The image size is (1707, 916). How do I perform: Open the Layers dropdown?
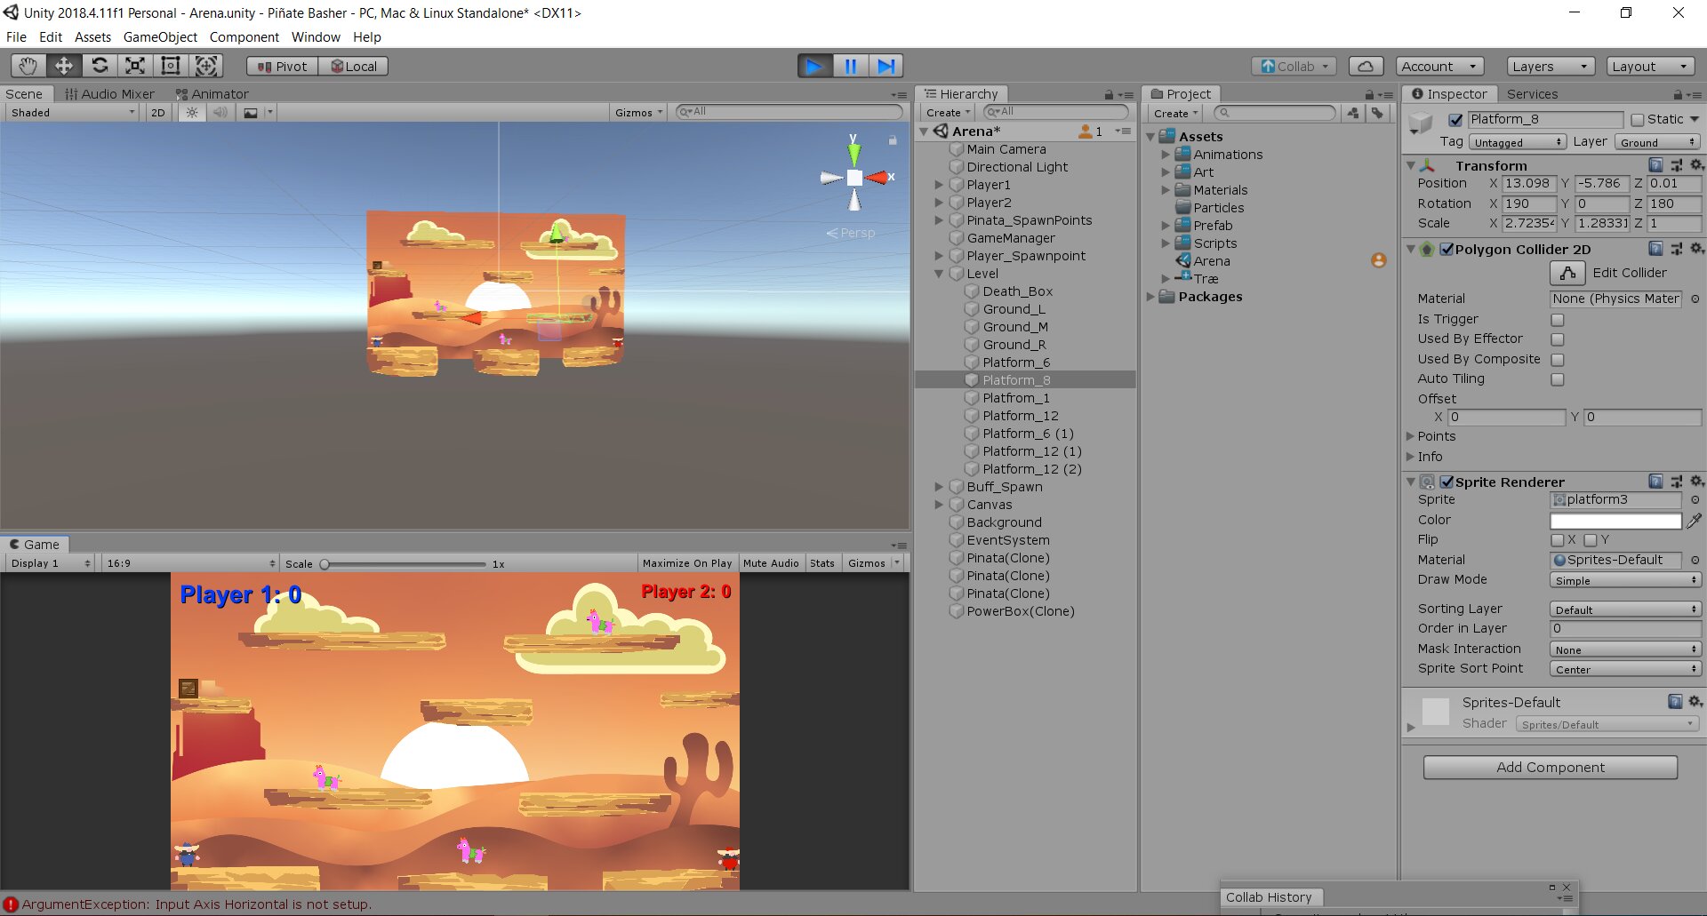[x=1550, y=66]
